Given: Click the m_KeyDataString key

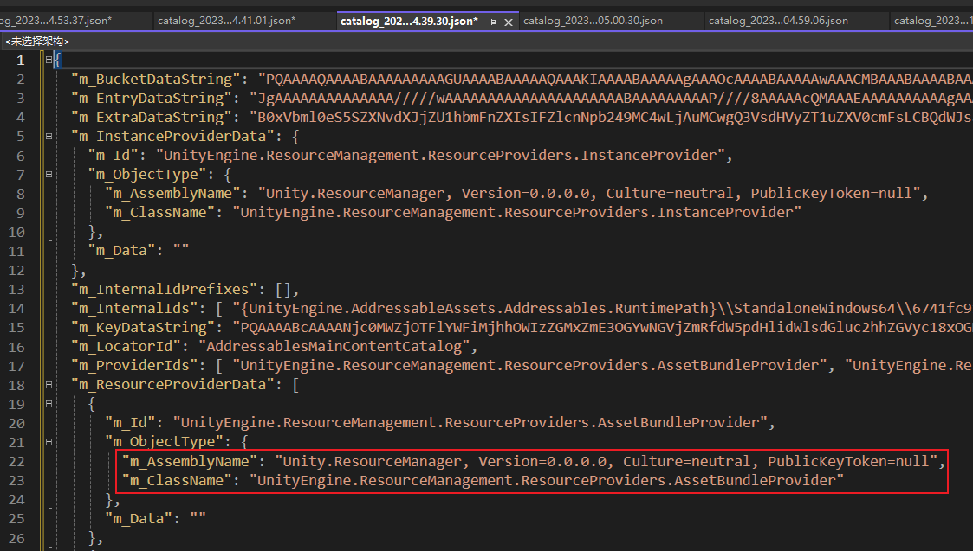Looking at the screenshot, I should [x=143, y=327].
